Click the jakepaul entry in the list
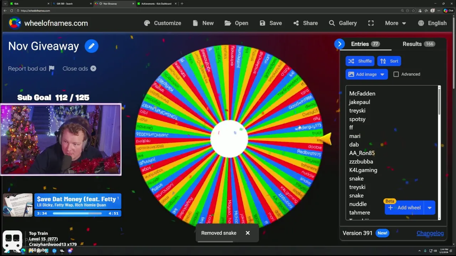The width and height of the screenshot is (456, 256). point(359,102)
